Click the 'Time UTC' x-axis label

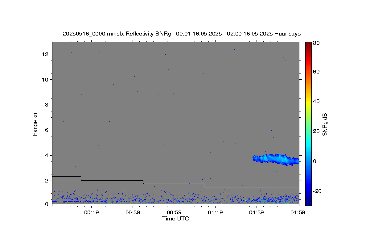175,219
